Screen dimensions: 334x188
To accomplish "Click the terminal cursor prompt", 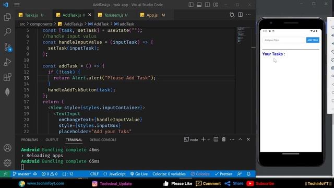I will click(x=22, y=167).
